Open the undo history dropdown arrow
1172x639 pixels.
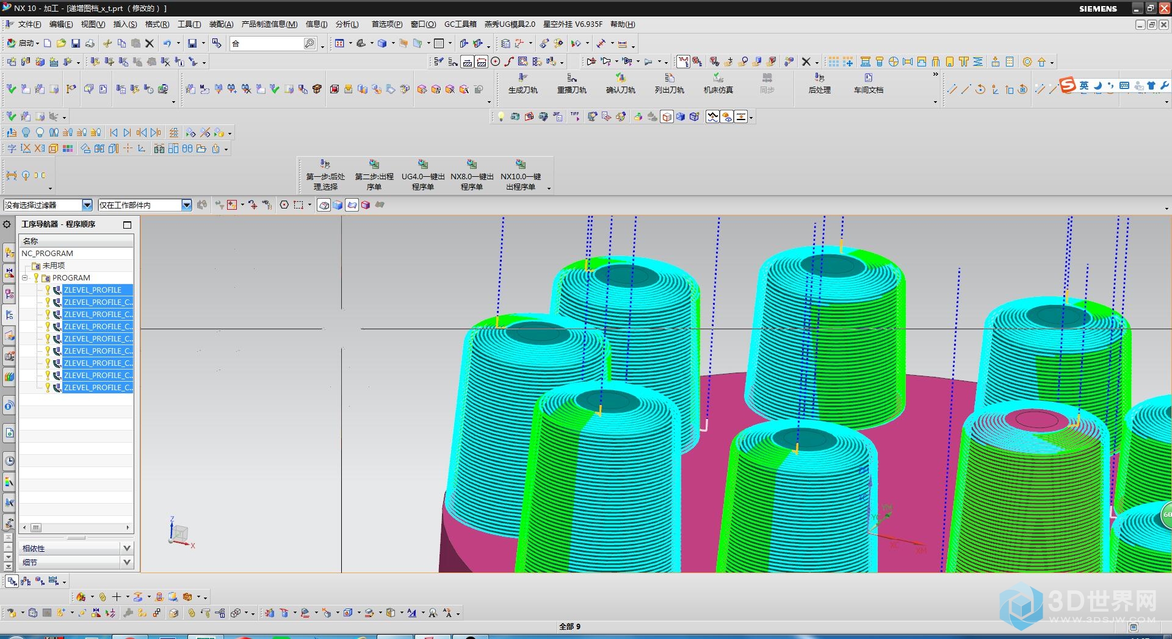178,43
